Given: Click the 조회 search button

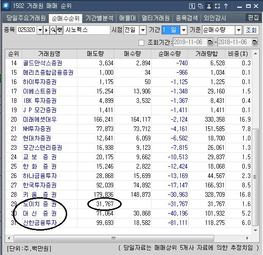Looking at the screenshot, I should point(251,30).
